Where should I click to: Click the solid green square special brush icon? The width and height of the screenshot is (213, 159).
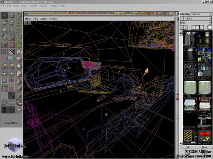tap(19, 45)
